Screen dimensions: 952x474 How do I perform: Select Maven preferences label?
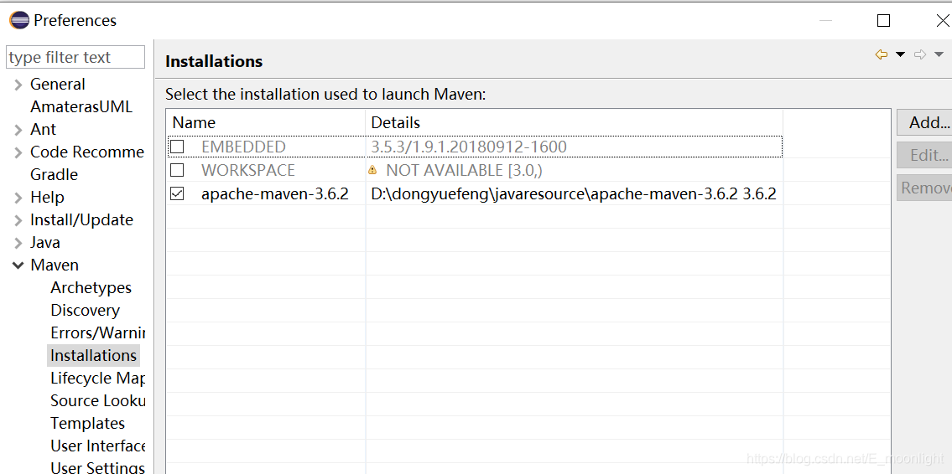click(55, 265)
